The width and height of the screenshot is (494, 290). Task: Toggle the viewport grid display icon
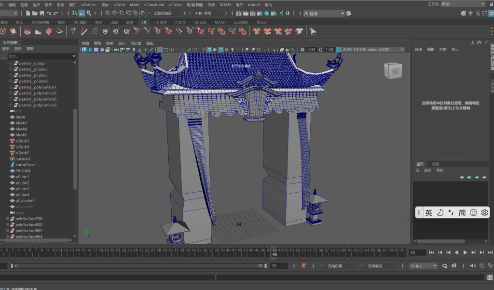click(160, 50)
